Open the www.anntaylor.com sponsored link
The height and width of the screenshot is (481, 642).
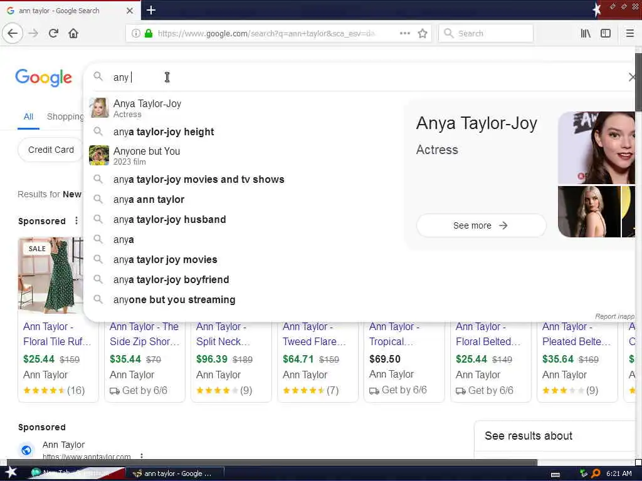tap(87, 457)
